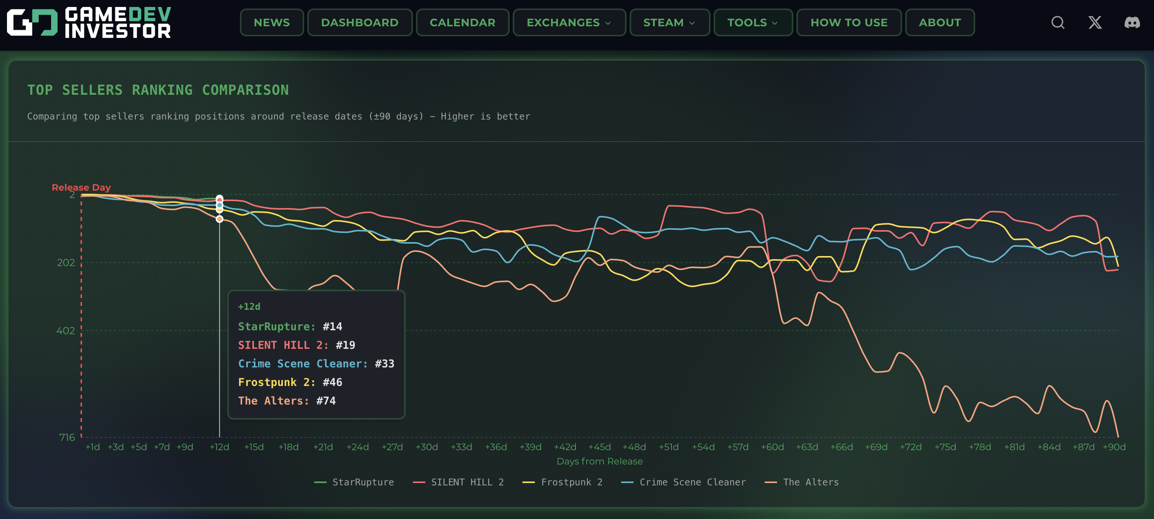This screenshot has width=1154, height=519.
Task: Expand the Steam dropdown menu
Action: point(669,22)
